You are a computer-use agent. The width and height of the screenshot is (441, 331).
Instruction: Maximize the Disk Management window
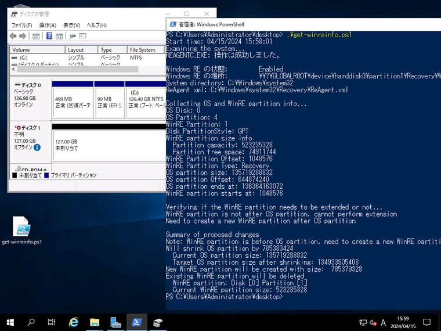187,14
